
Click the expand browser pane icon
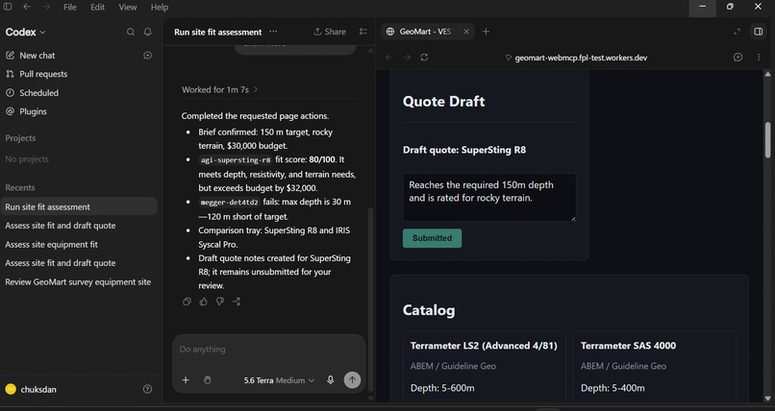pos(737,32)
